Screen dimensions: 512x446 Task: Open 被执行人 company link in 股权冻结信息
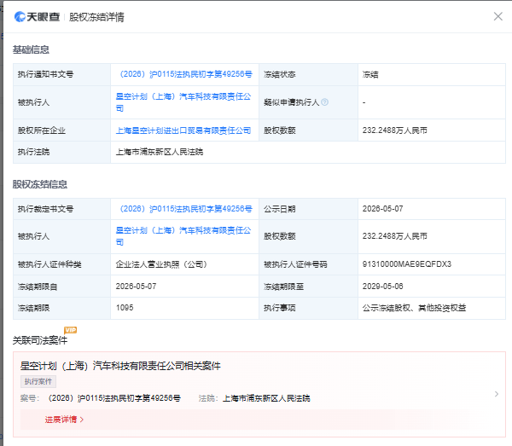click(183, 236)
